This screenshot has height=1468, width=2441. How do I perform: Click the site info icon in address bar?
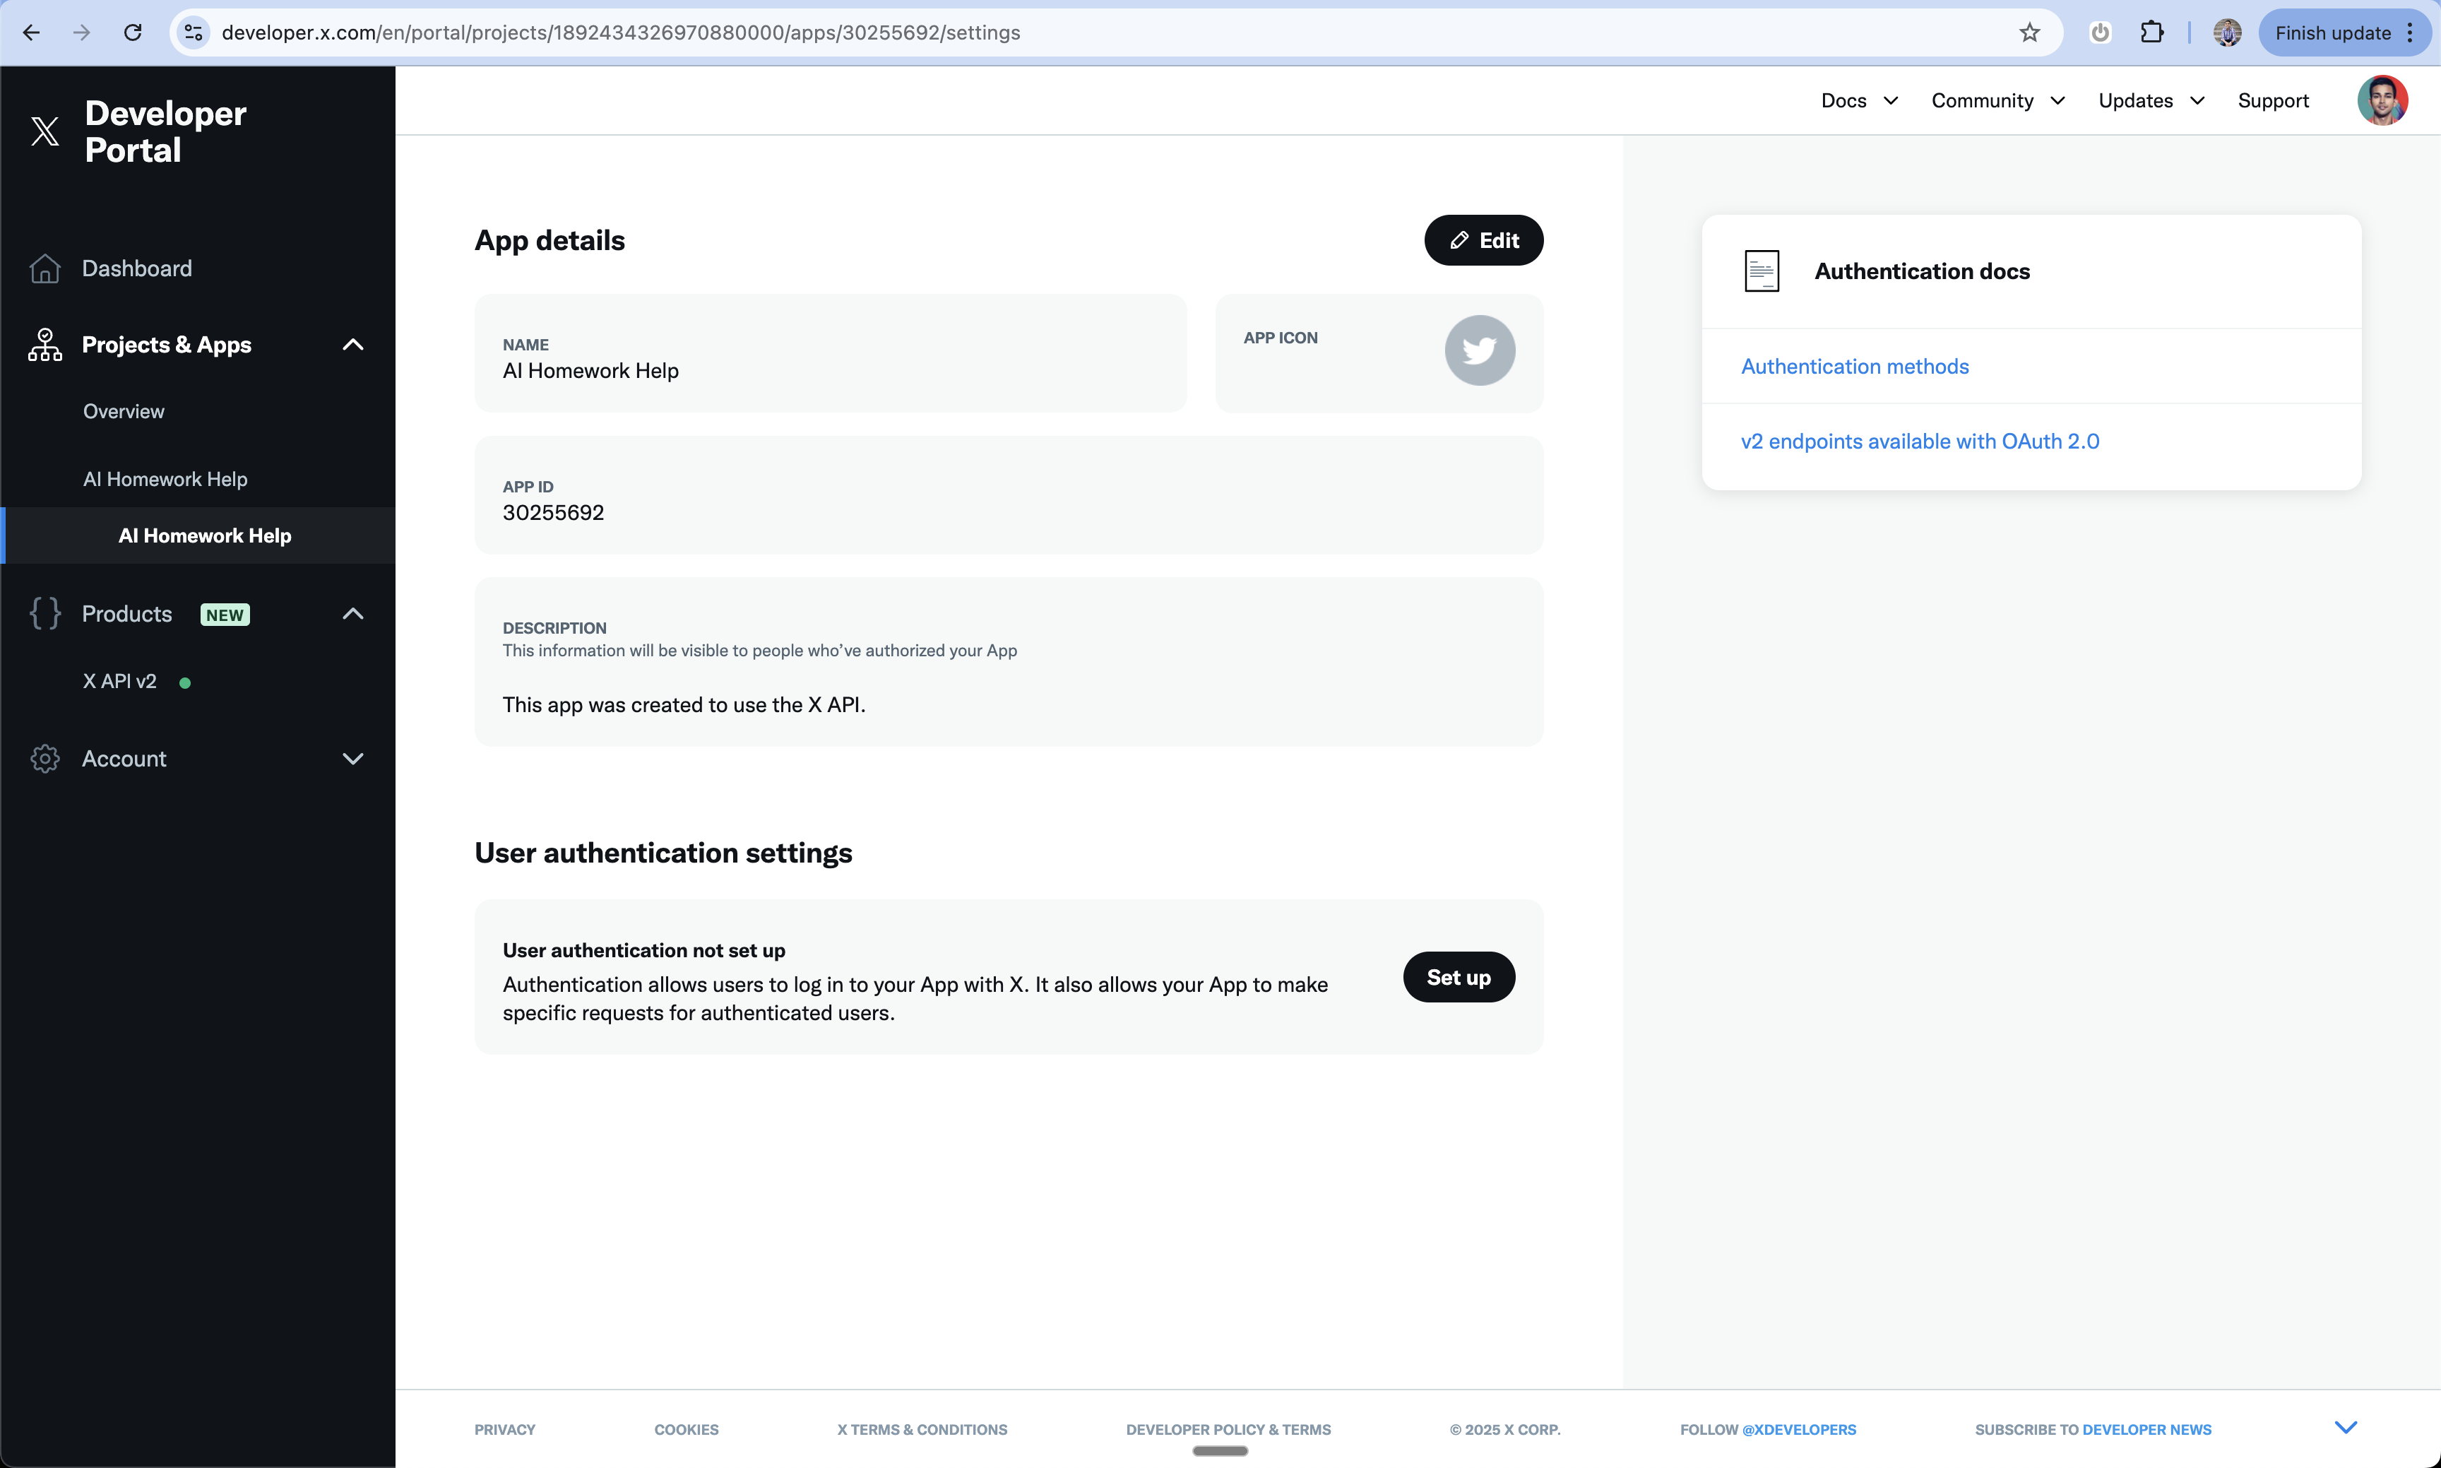click(x=194, y=32)
